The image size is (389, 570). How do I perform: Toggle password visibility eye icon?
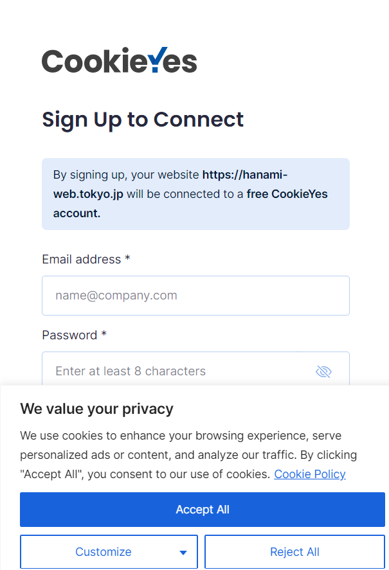[323, 371]
